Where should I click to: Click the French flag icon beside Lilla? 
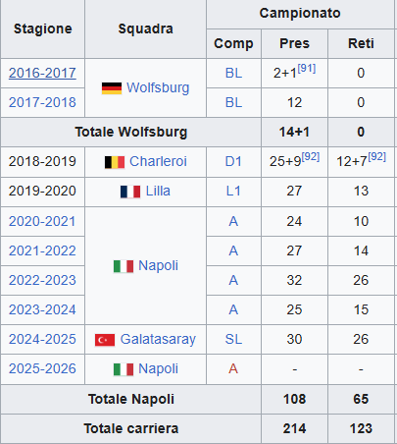[130, 192]
